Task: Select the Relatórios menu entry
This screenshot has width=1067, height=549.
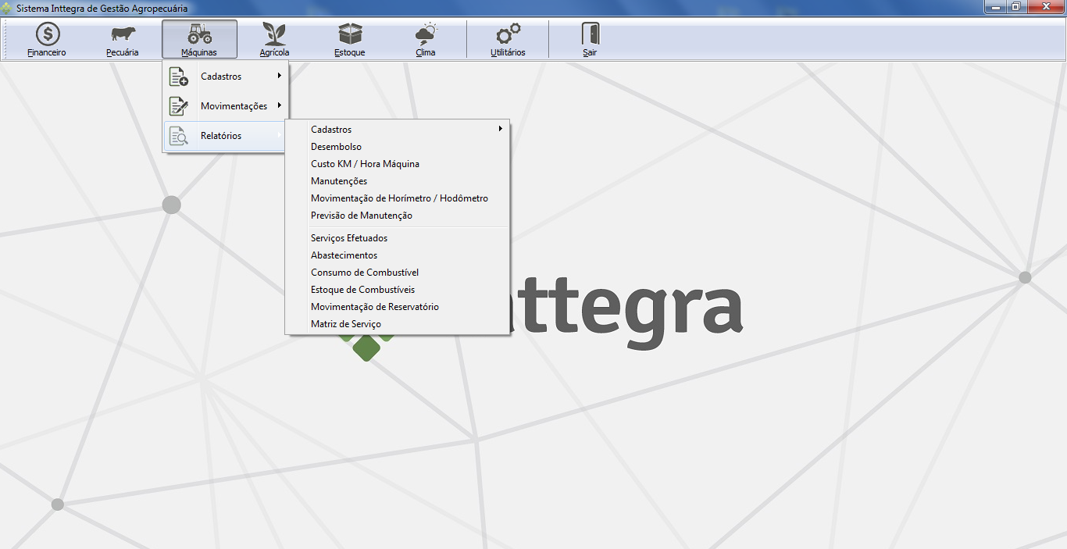Action: click(x=221, y=136)
